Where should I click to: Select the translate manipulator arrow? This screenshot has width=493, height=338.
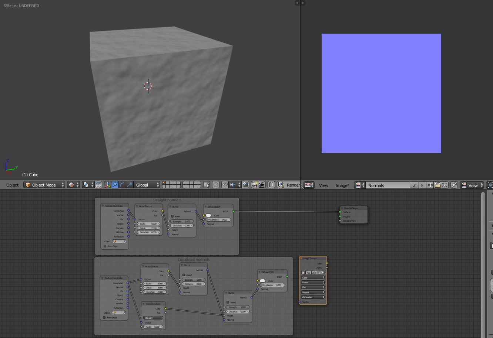(115, 185)
